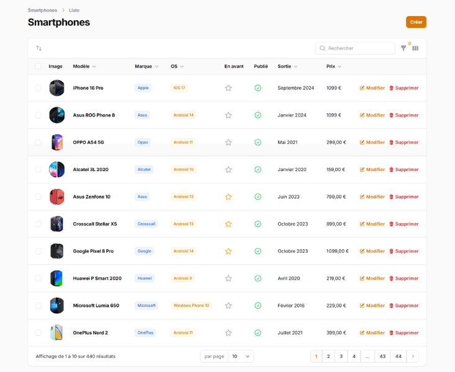This screenshot has height=372, width=455.
Task: Supprimer the Google Pixel 8 Pro entry
Action: (403, 251)
